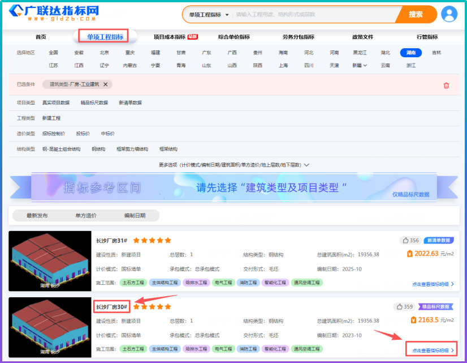
Task: Click the red trash icon to clear conditions
Action: point(446,86)
